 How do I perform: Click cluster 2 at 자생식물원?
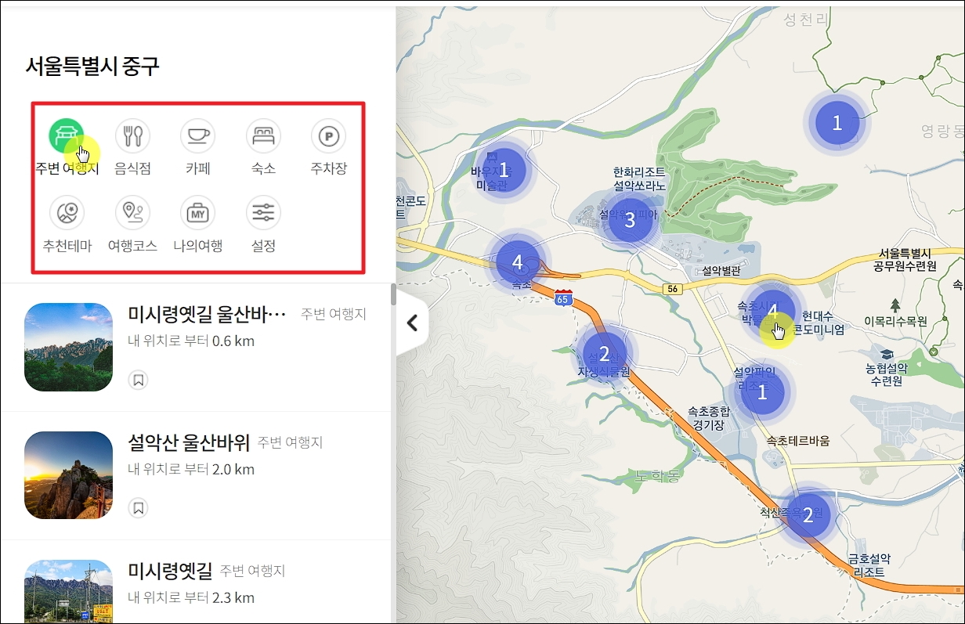click(604, 353)
